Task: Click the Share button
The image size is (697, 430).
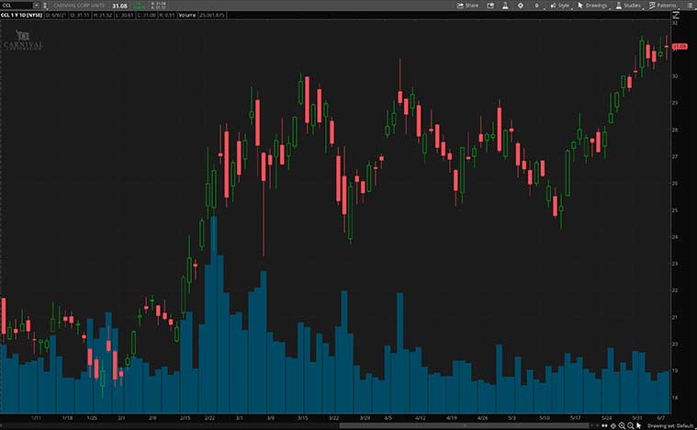Action: click(467, 5)
